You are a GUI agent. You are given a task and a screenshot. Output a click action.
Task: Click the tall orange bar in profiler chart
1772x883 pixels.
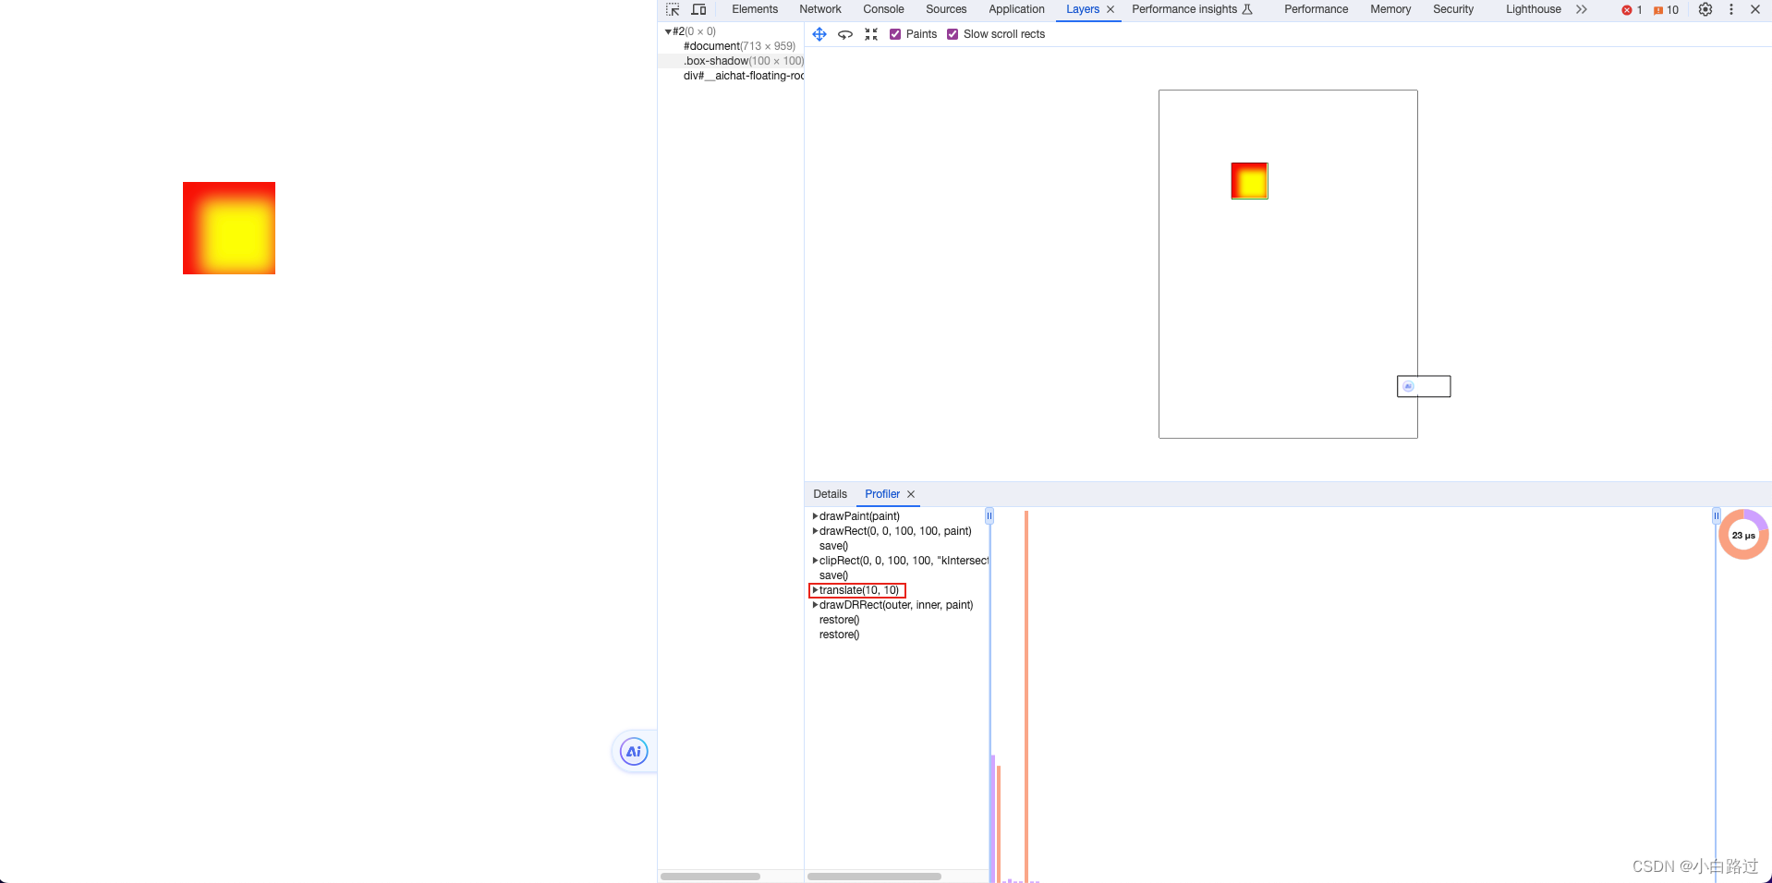(x=1026, y=696)
